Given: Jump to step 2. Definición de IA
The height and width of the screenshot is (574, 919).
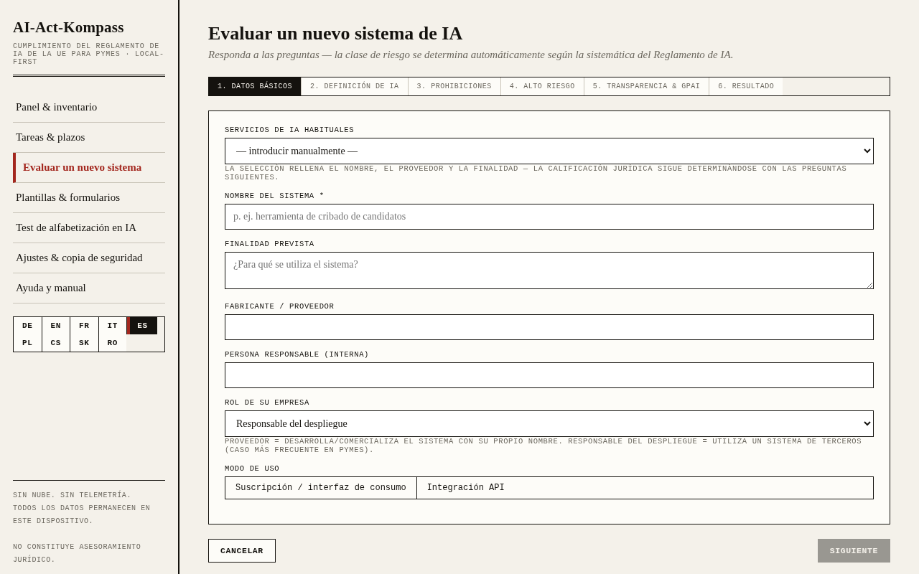Looking at the screenshot, I should pyautogui.click(x=355, y=87).
